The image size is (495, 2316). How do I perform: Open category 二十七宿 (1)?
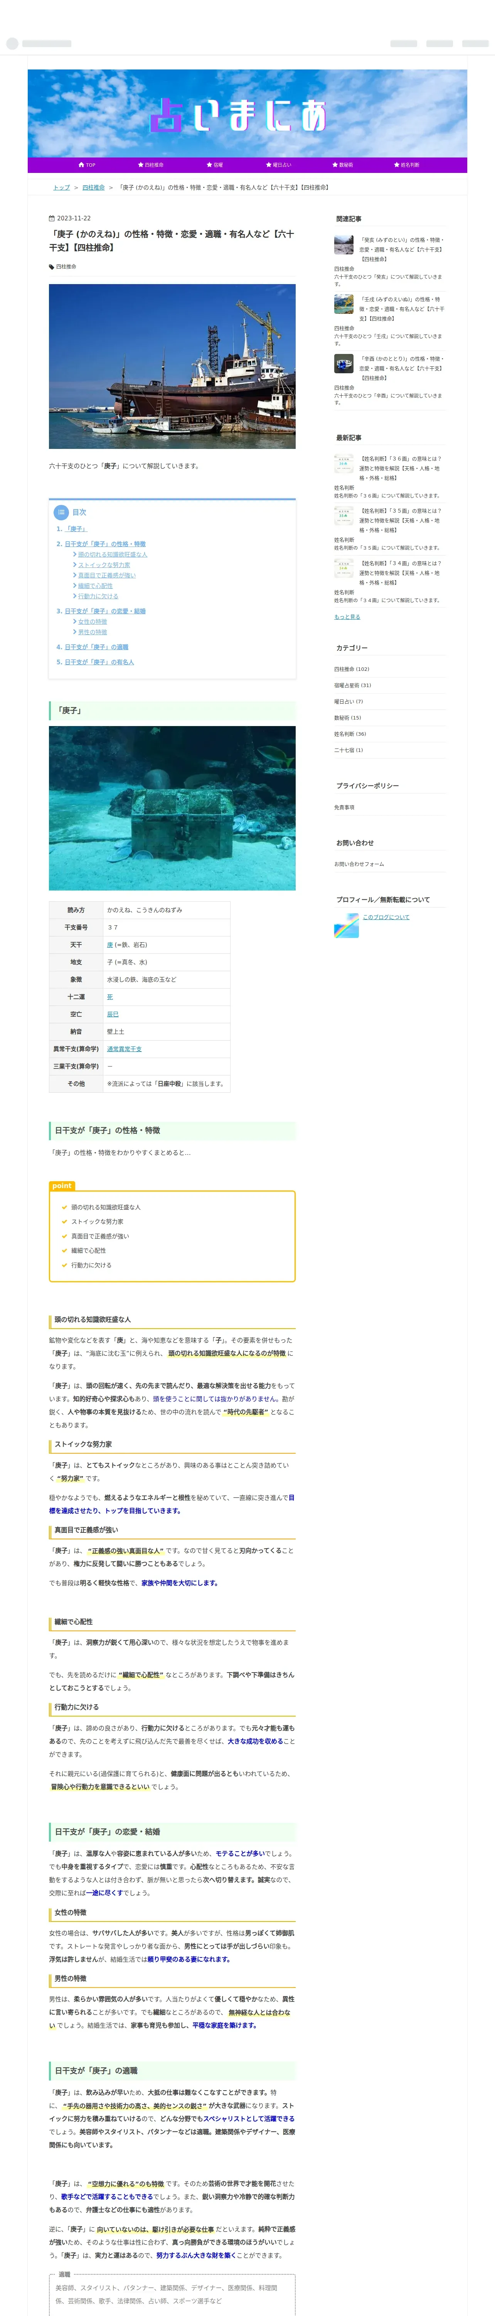(349, 750)
